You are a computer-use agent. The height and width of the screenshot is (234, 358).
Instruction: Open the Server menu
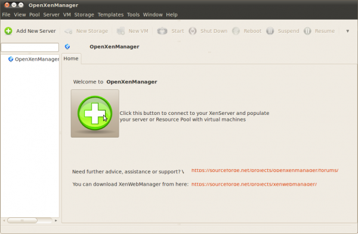pos(51,15)
